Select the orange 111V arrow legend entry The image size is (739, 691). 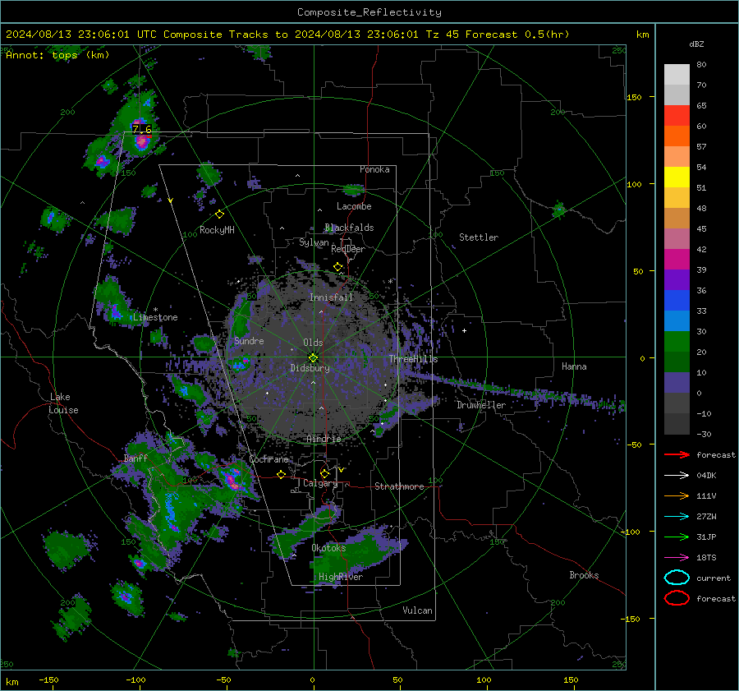tap(677, 495)
